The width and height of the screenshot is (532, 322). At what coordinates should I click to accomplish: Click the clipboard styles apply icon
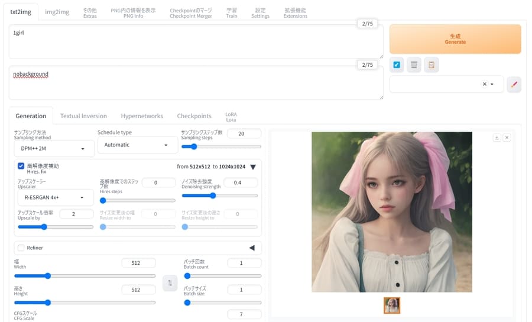pos(432,65)
